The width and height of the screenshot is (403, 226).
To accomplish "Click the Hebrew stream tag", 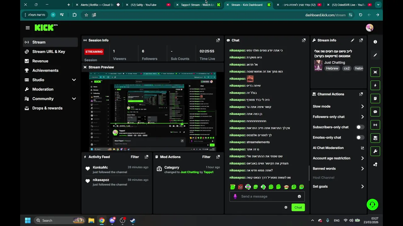I will click(332, 68).
